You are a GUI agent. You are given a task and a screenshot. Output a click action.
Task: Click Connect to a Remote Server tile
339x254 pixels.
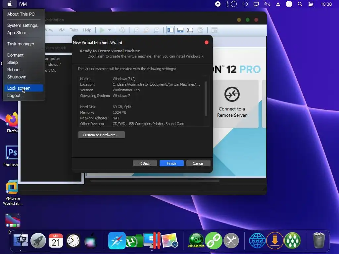click(x=232, y=104)
